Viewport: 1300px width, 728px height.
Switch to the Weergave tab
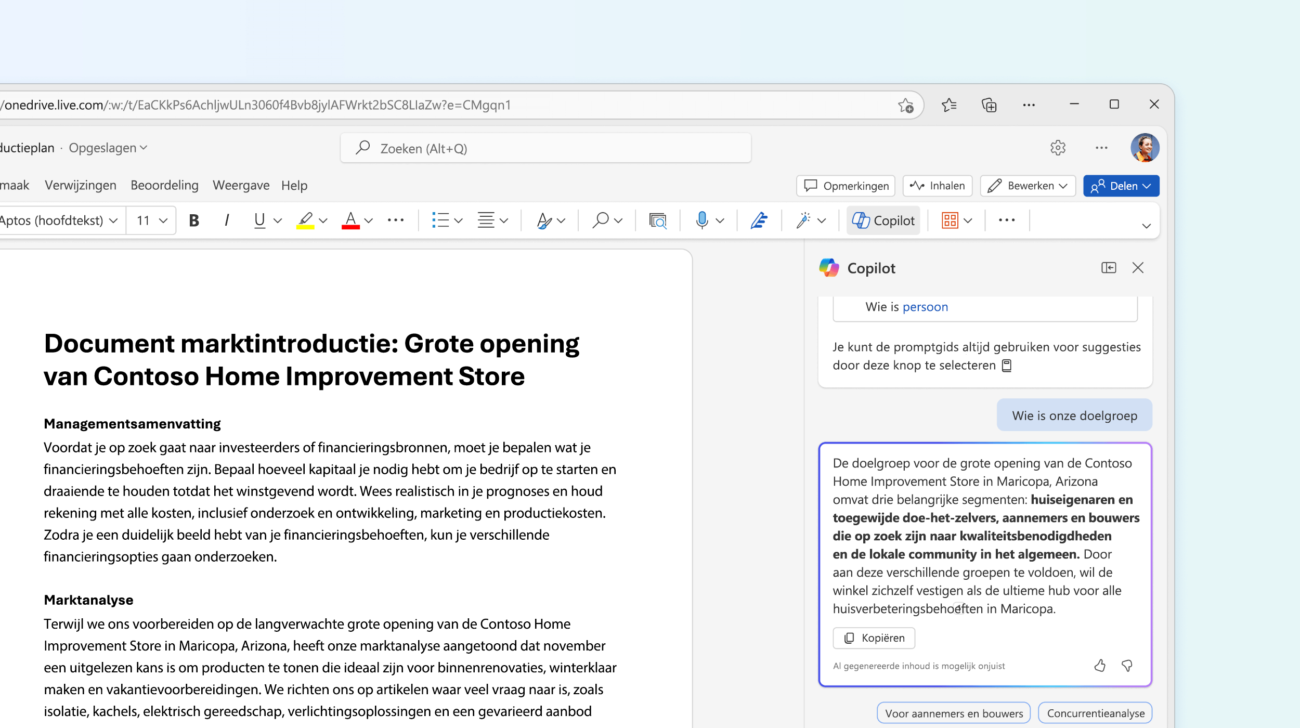coord(241,186)
